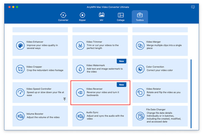This screenshot has width=203, height=135.
Task: Click the Video Trimmer scissors icon
Action: tap(80, 45)
